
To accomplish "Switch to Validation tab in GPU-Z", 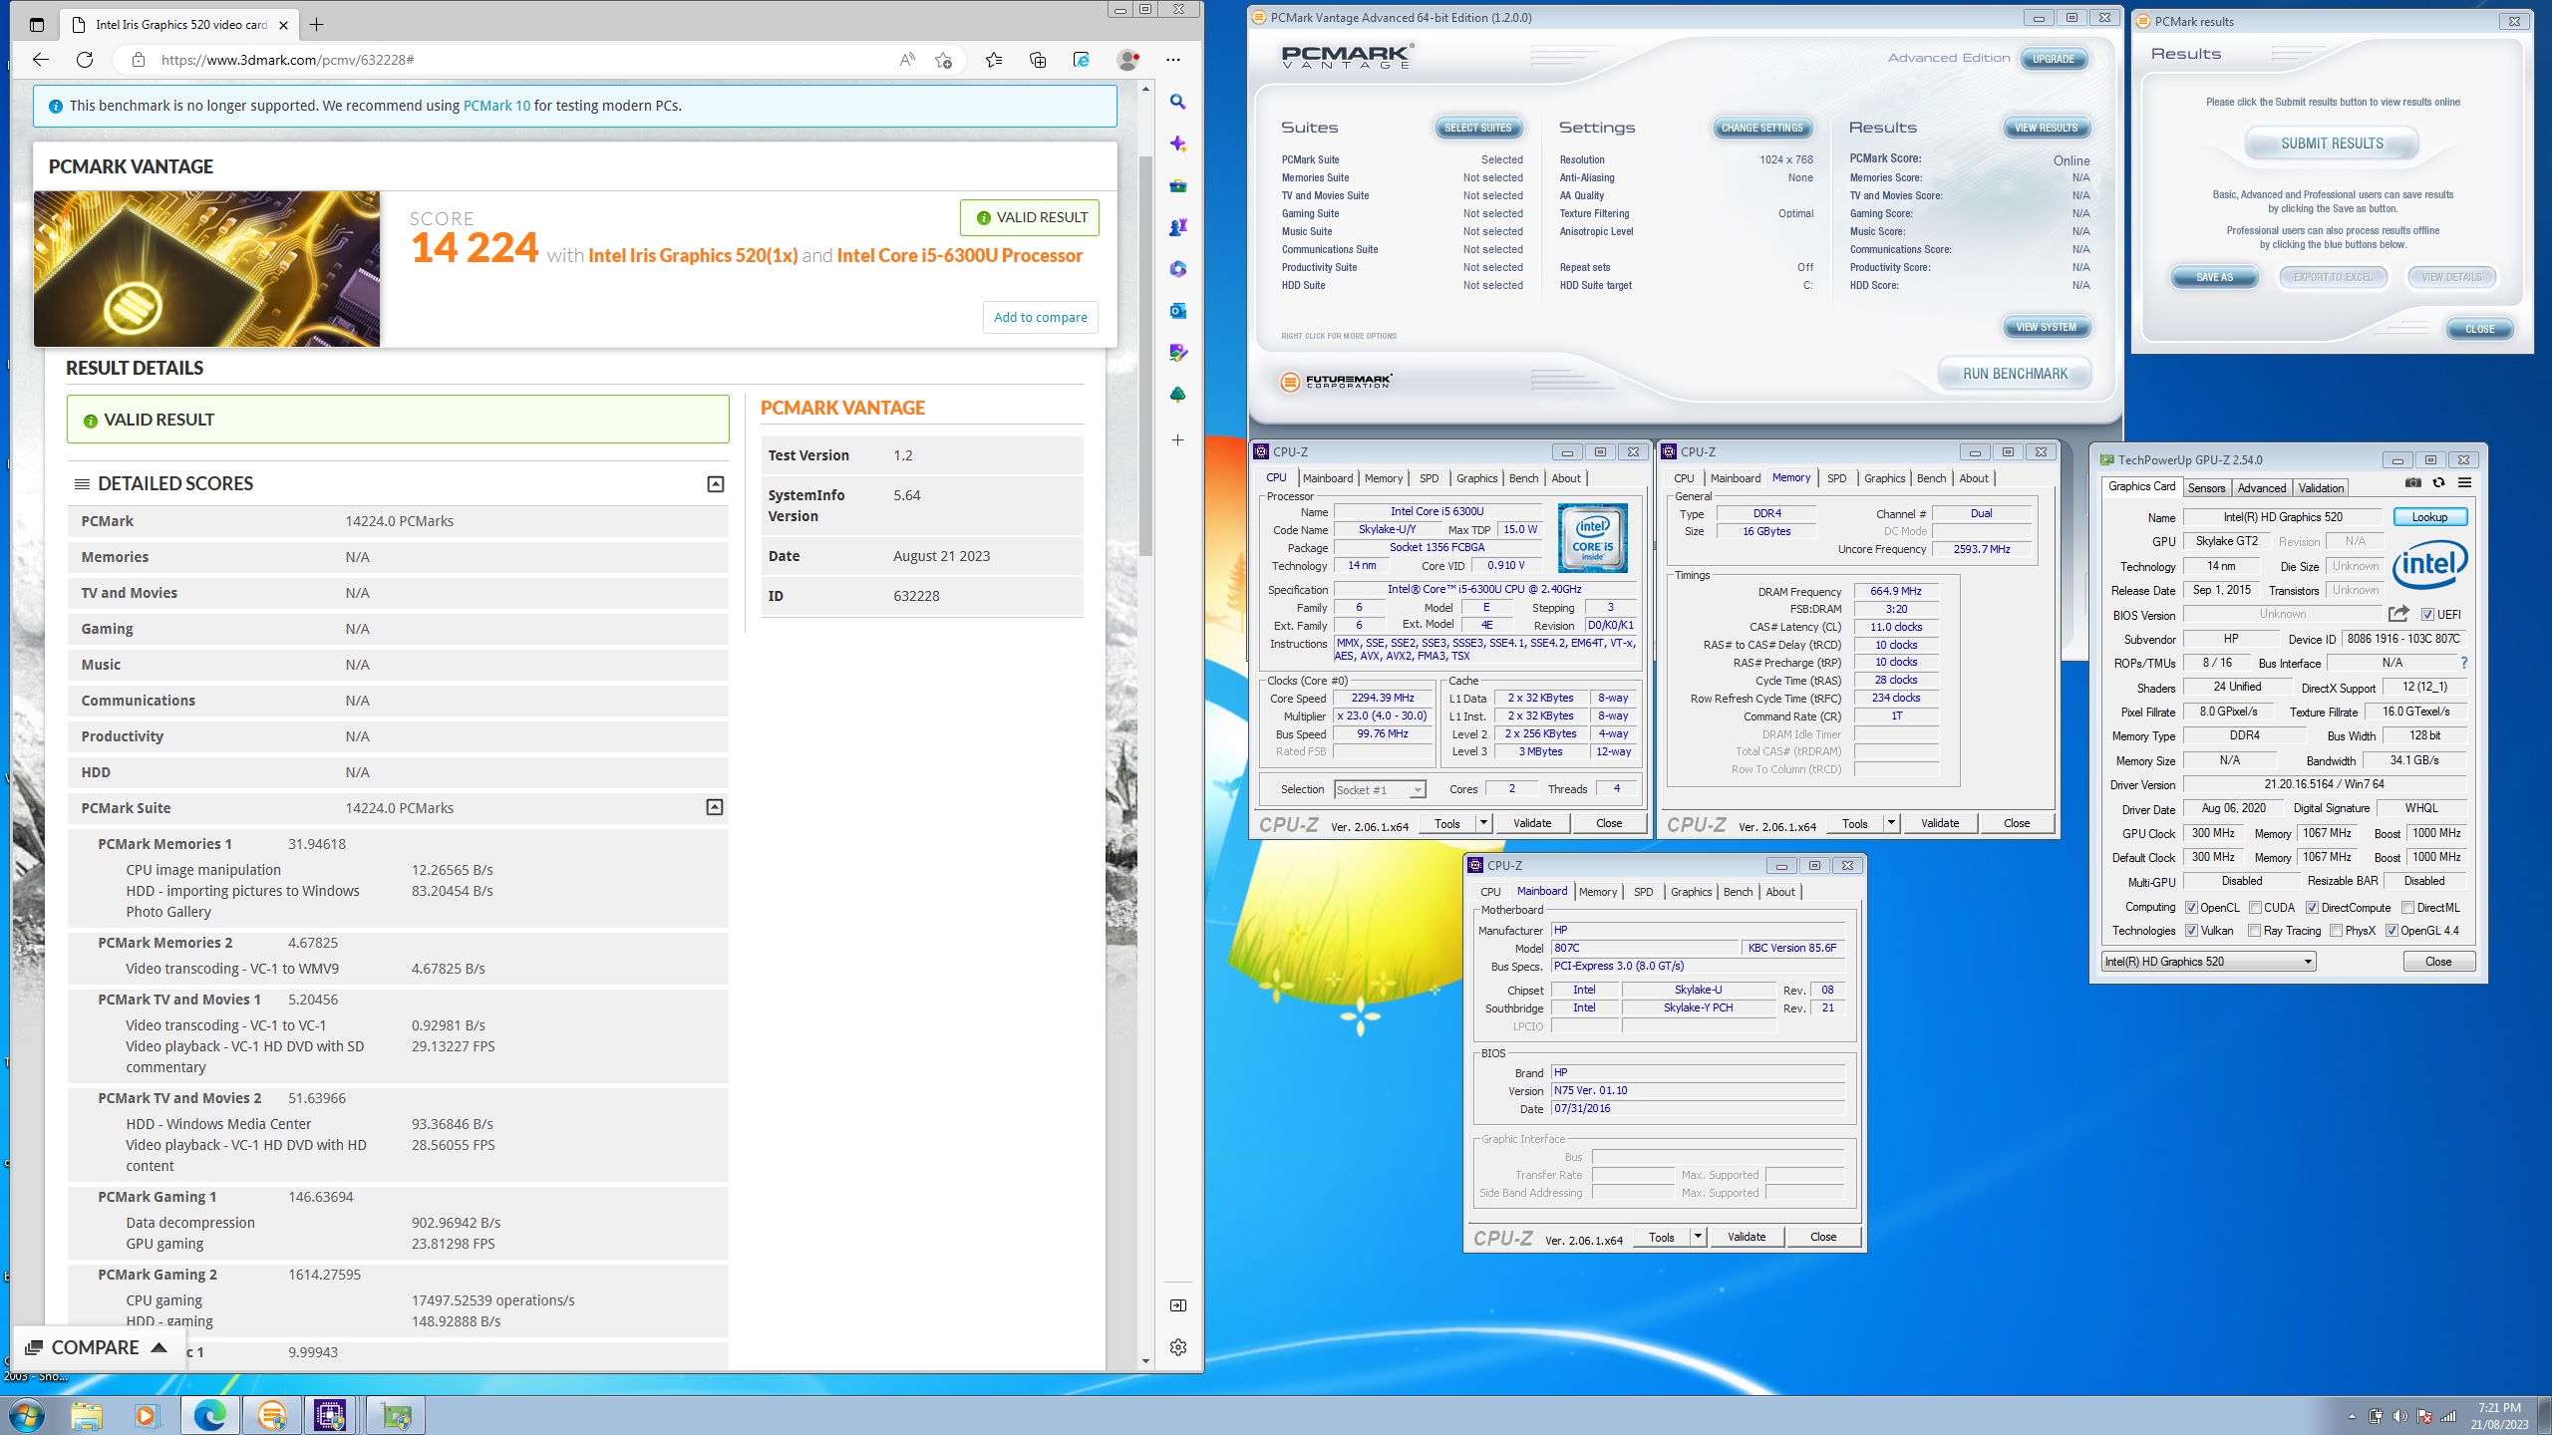I will coord(2321,488).
